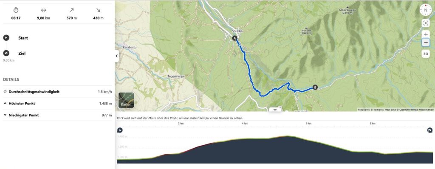Click the Durchschnittsgeschwindigkeit detail row
The width and height of the screenshot is (435, 169).
pyautogui.click(x=58, y=92)
